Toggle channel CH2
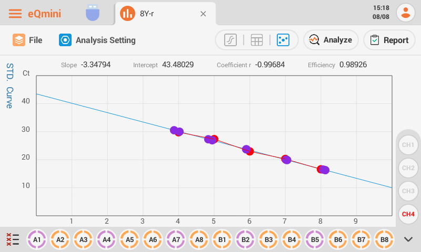Screen dimensions: 421x252 408,168
